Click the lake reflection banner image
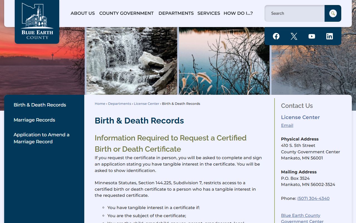 [x=224, y=61]
